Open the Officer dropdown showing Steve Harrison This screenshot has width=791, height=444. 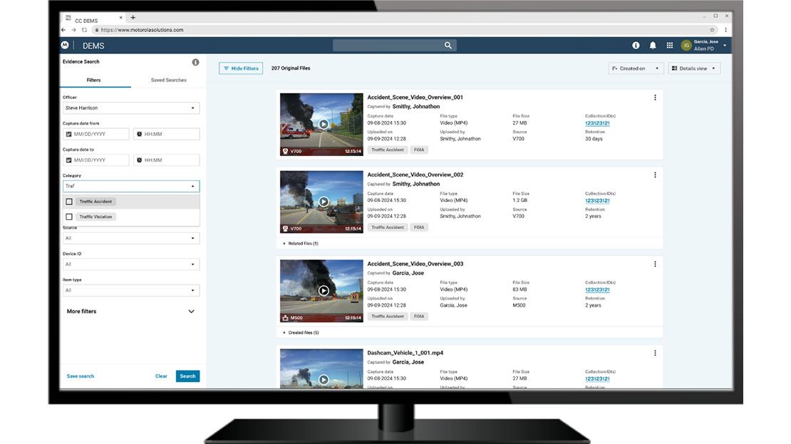click(131, 108)
